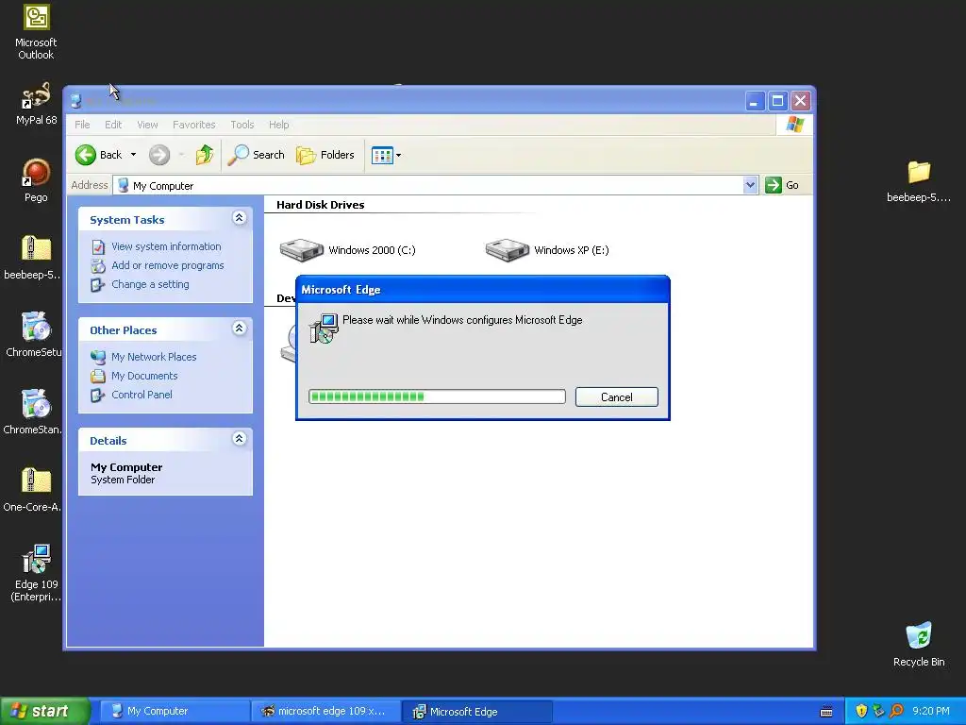Collapse the Details panel
Viewport: 966px width, 725px height.
coord(239,438)
